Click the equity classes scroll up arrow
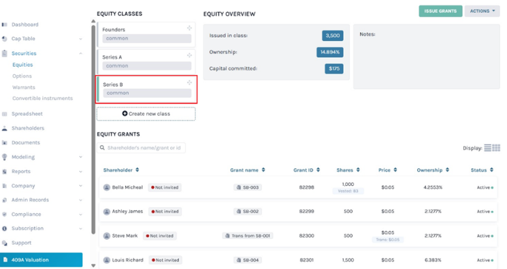The width and height of the screenshot is (507, 269). (x=93, y=21)
